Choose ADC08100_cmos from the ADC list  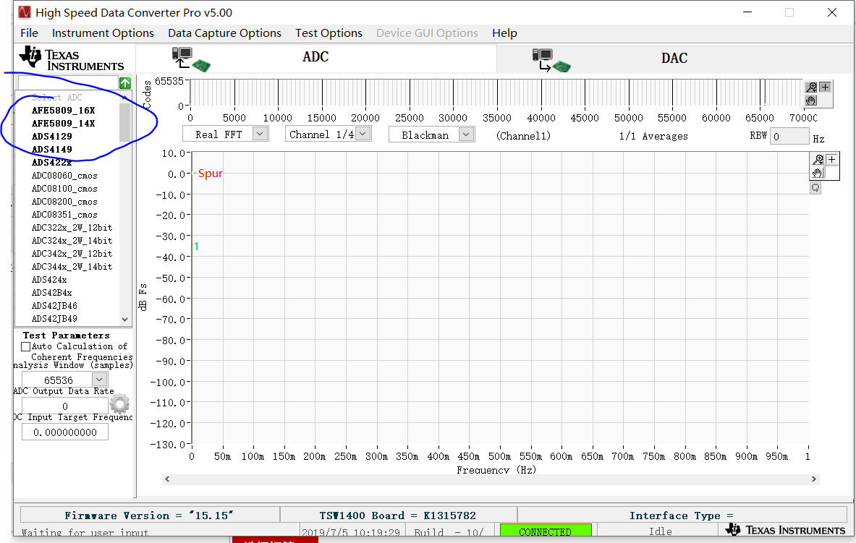pos(64,189)
